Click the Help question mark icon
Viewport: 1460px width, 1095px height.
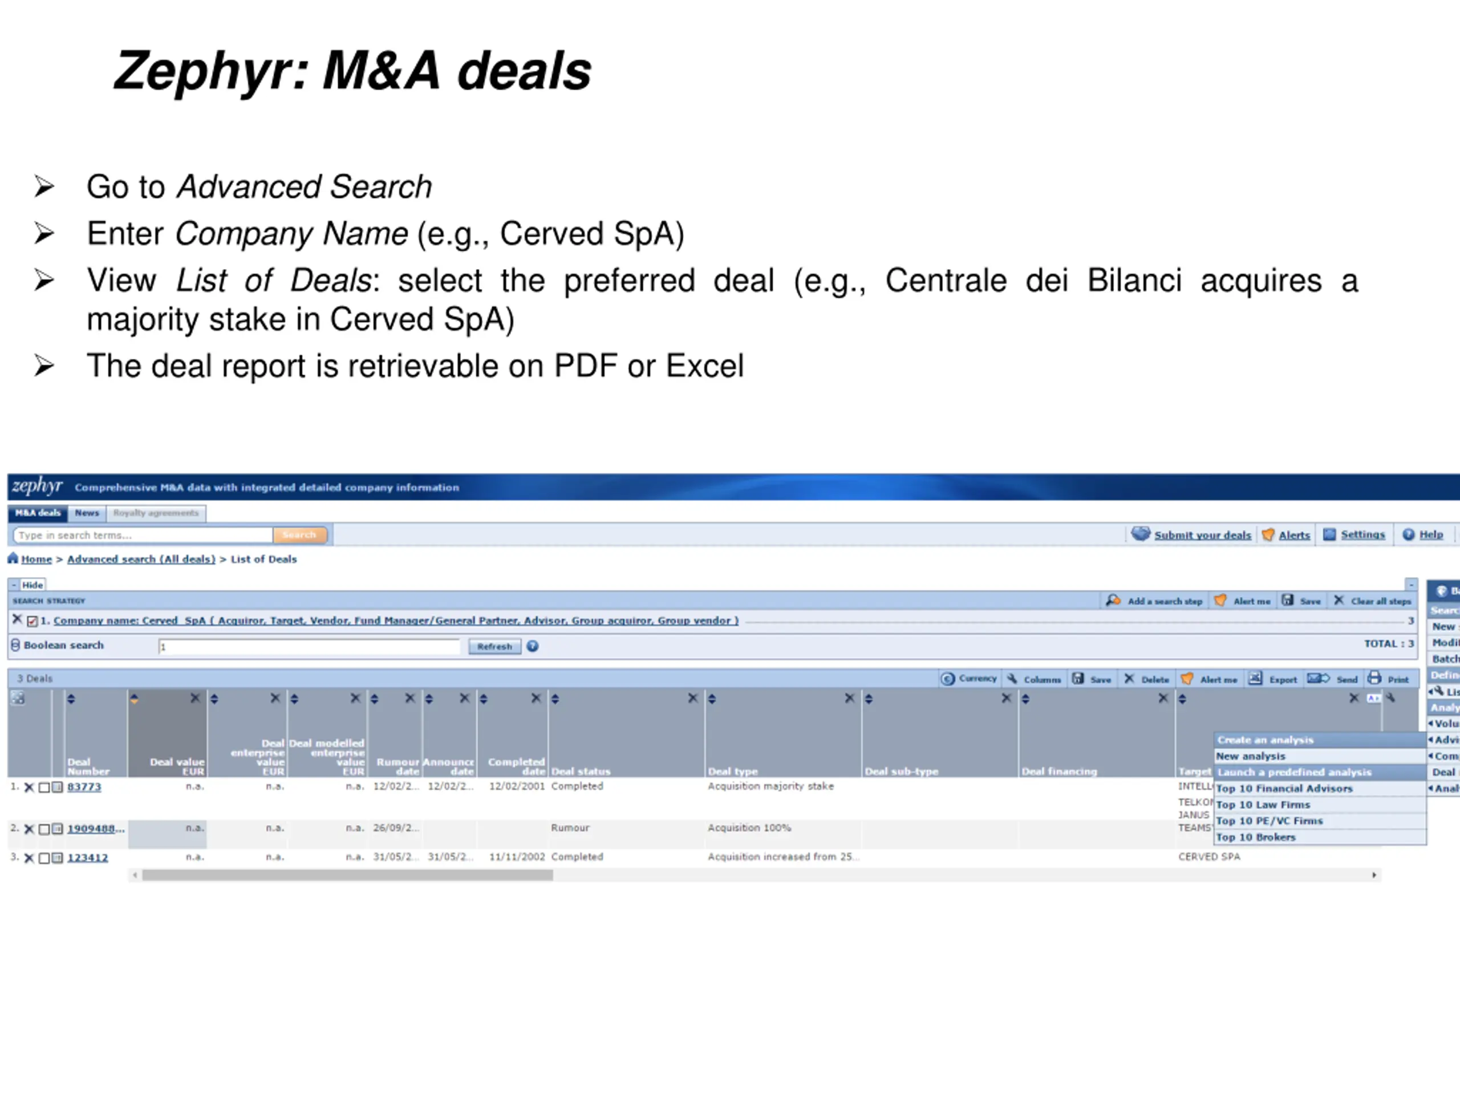click(1409, 534)
